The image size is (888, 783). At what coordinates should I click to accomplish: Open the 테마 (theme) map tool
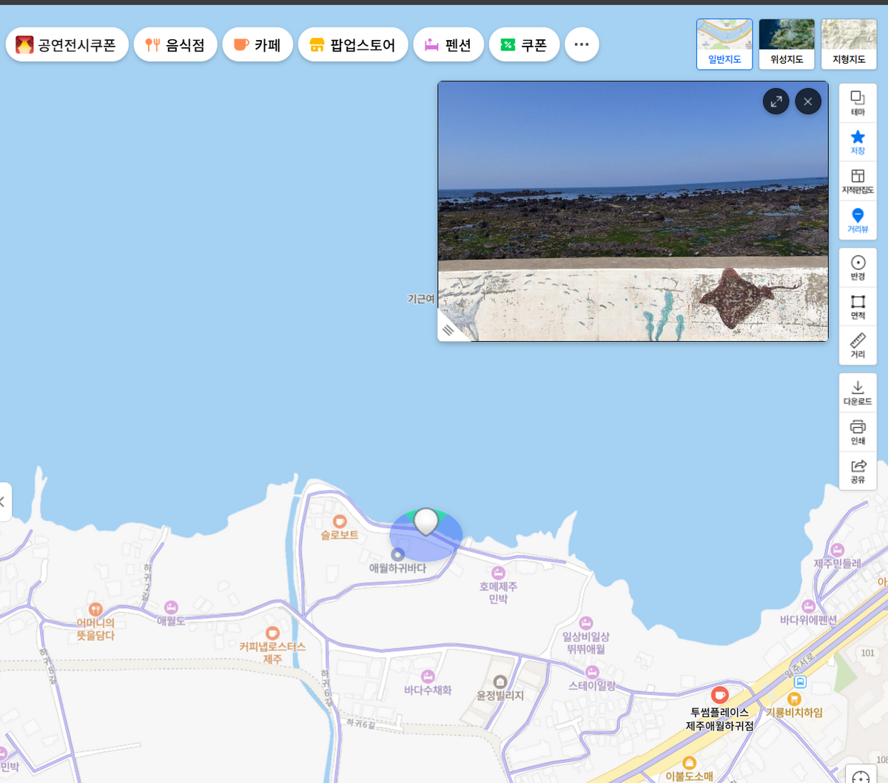858,103
